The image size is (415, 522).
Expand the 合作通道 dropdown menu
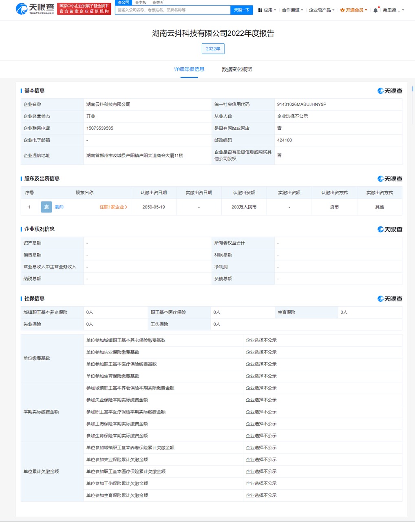click(292, 10)
